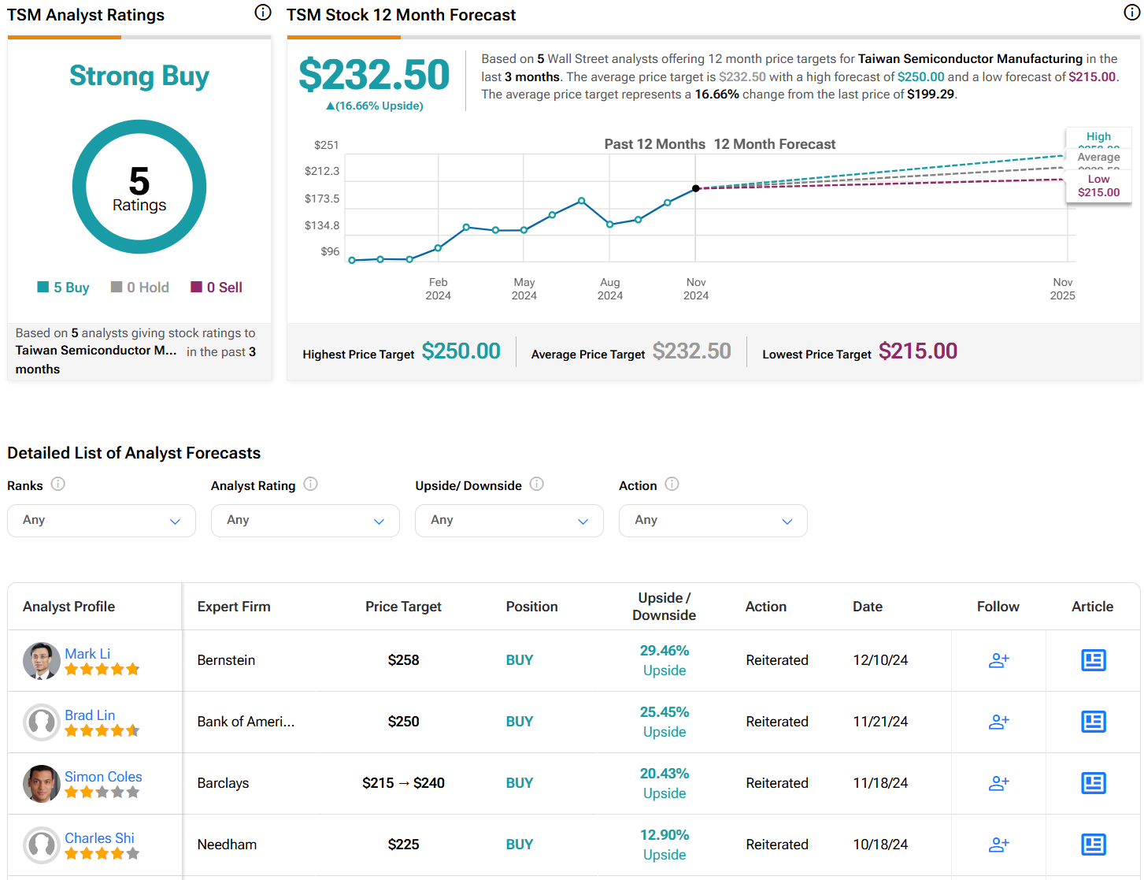Click the maroon 0 Sell legend swatch
The image size is (1144, 880).
pyautogui.click(x=197, y=288)
